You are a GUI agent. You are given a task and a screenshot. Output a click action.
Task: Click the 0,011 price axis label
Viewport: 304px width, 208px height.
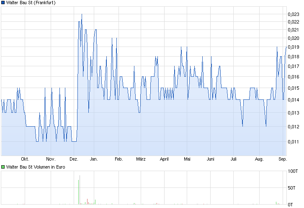[294, 142]
